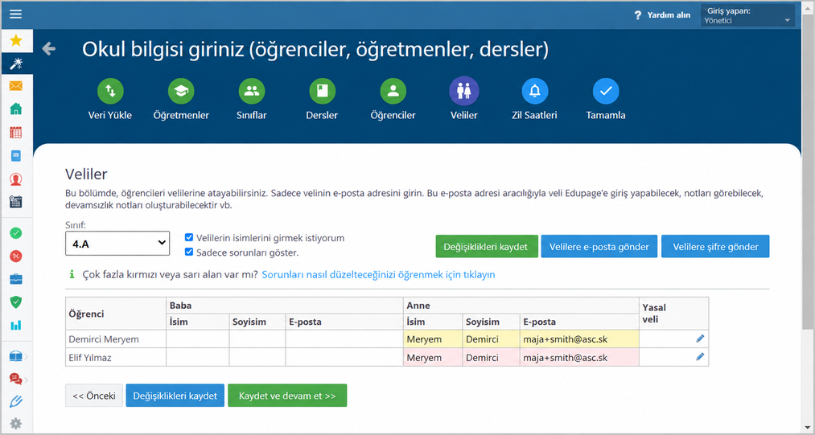Click the yellow star favorites icon
Viewport: 815px width, 435px height.
pyautogui.click(x=16, y=40)
